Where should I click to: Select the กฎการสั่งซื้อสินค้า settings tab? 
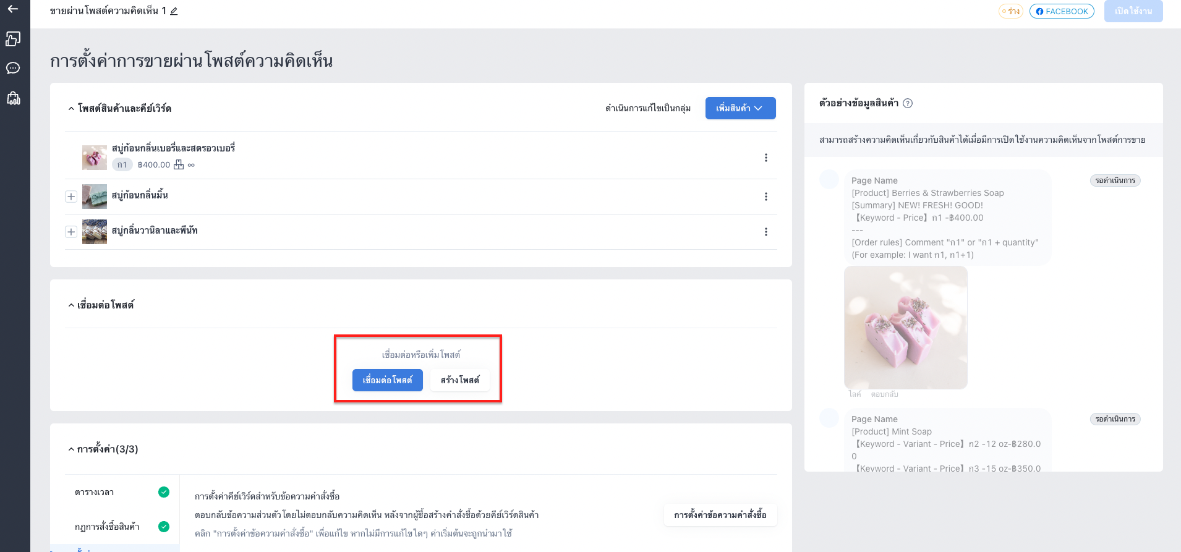point(115,527)
